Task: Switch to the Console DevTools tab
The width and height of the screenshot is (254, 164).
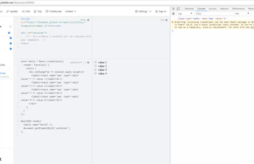Action: (201, 9)
